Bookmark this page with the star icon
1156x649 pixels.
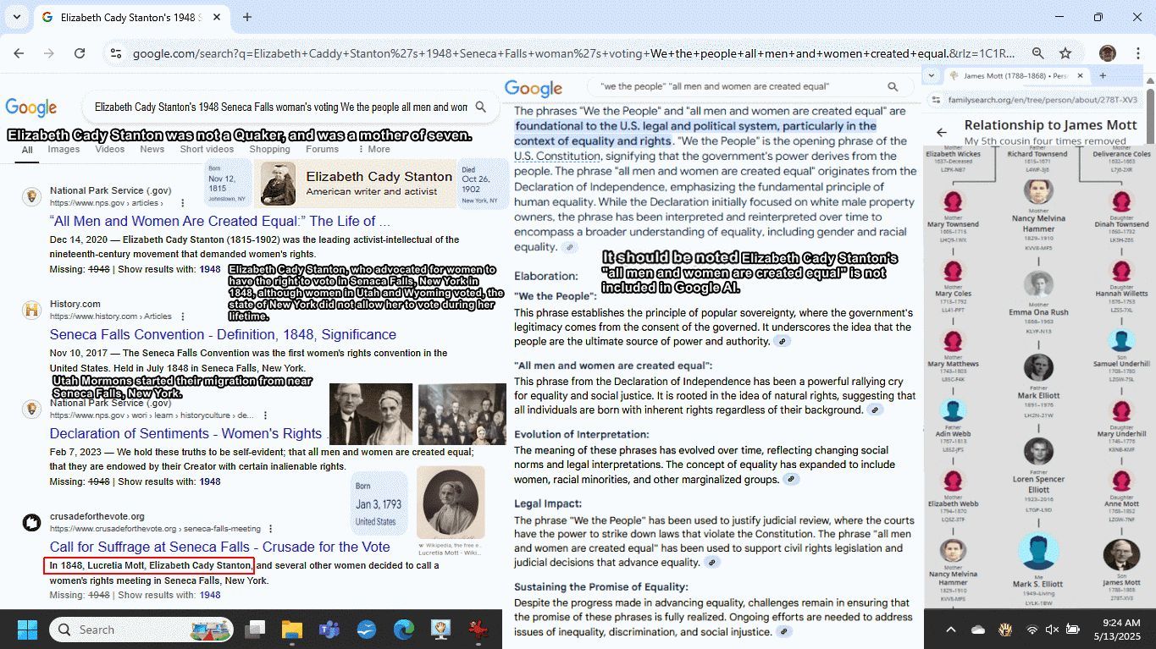pyautogui.click(x=1065, y=53)
